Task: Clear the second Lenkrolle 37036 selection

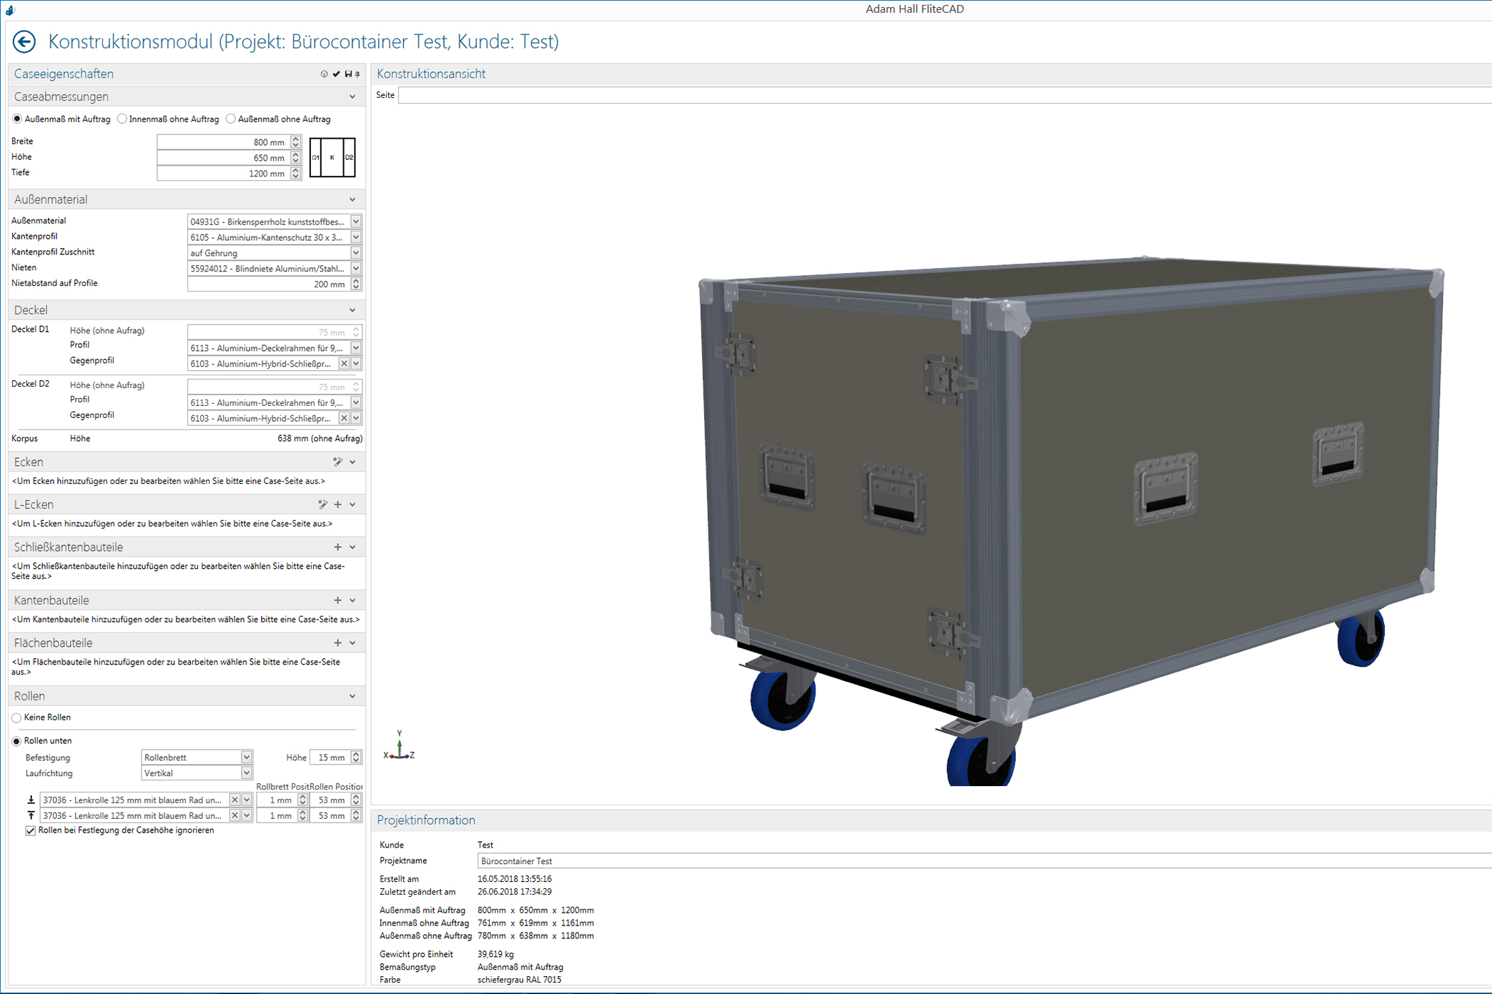Action: click(234, 815)
